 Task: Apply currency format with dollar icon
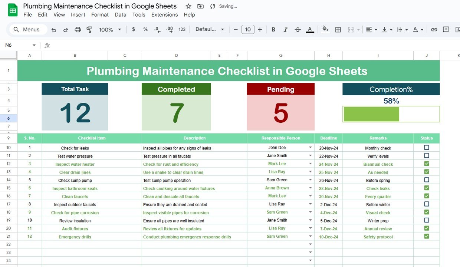134,29
